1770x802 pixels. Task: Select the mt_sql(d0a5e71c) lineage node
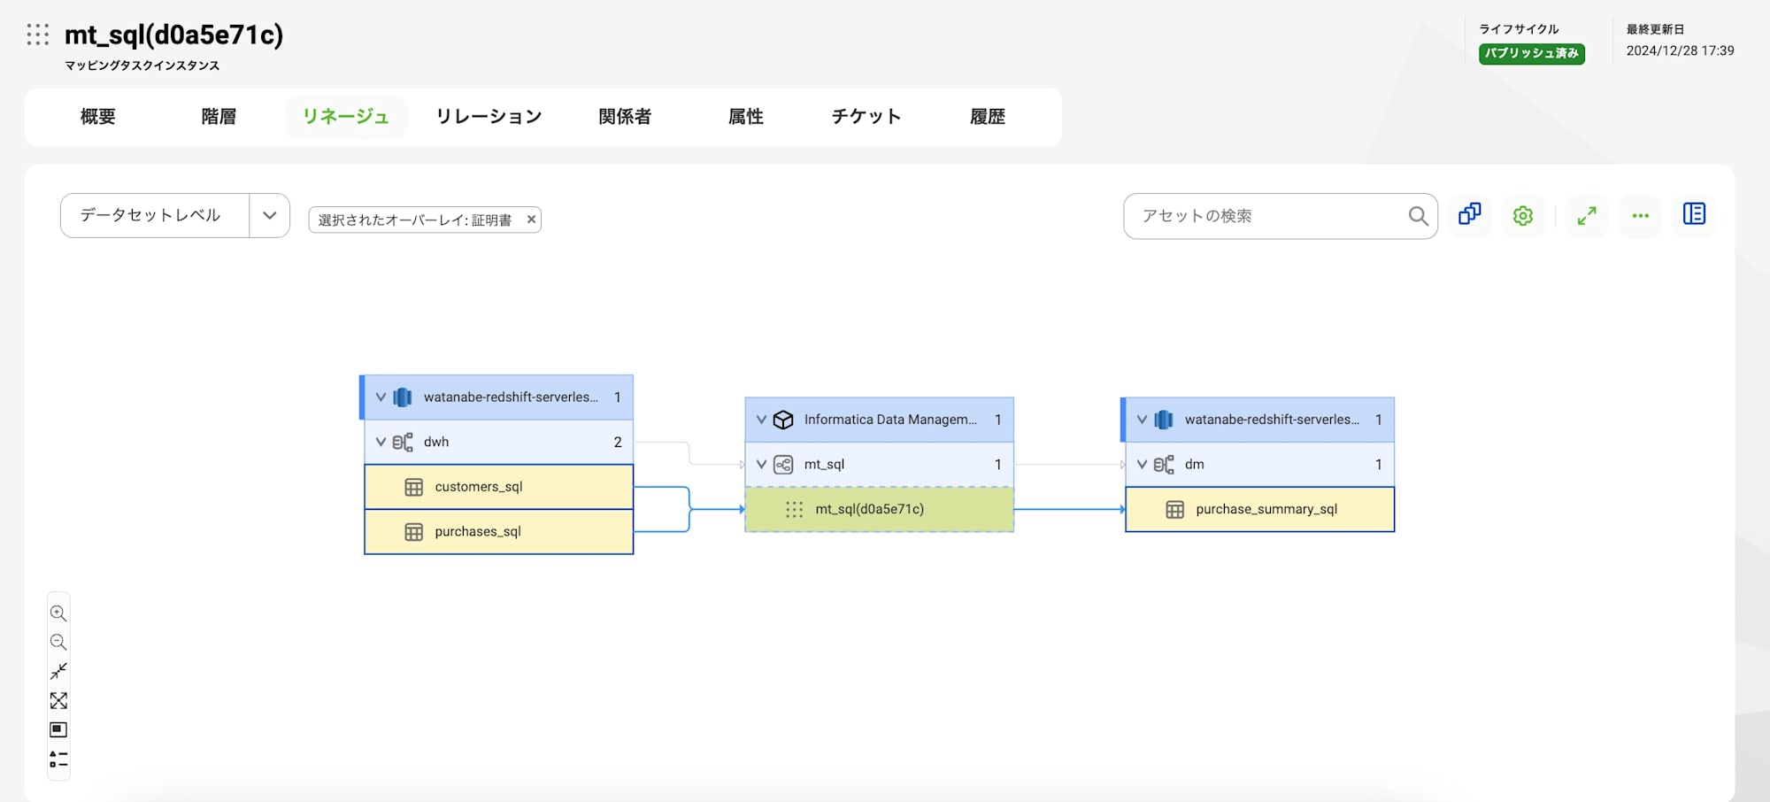point(880,509)
